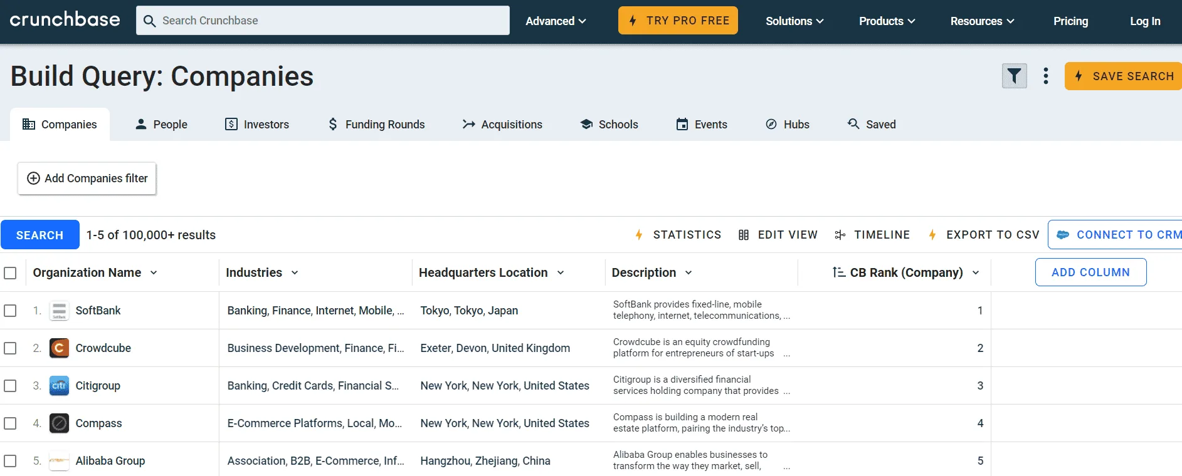The height and width of the screenshot is (476, 1182).
Task: Open Description column dropdown
Action: (689, 273)
